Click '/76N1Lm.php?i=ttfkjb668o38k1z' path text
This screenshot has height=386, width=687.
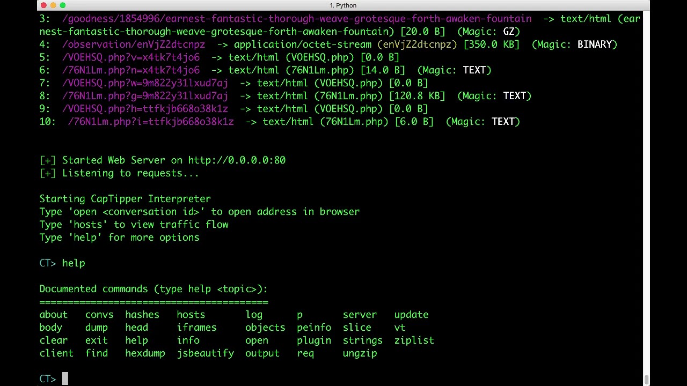151,122
